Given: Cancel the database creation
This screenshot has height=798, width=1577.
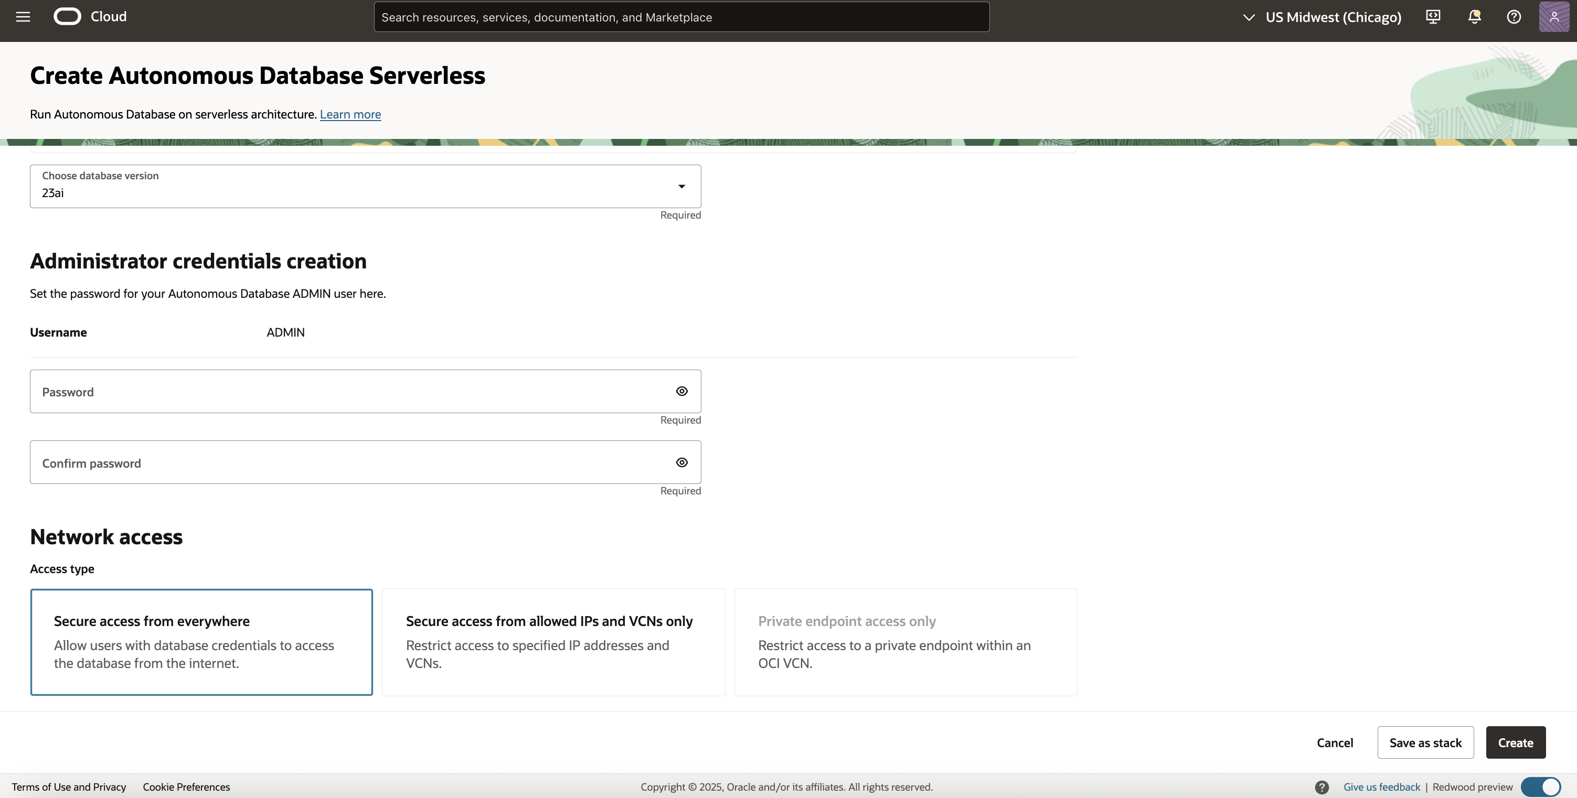Looking at the screenshot, I should point(1335,742).
